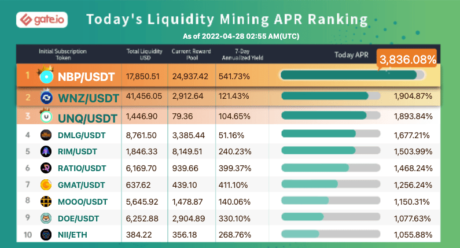The width and height of the screenshot is (460, 248).
Task: Click the RIM token icon
Action: click(x=46, y=151)
